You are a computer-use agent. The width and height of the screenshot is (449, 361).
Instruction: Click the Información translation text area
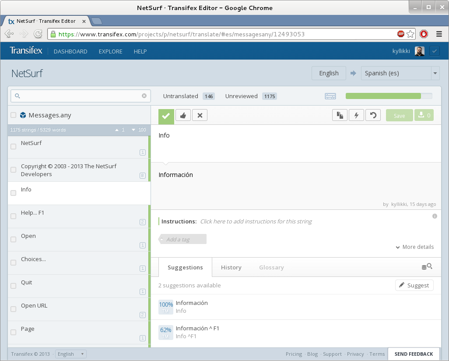tap(296, 185)
